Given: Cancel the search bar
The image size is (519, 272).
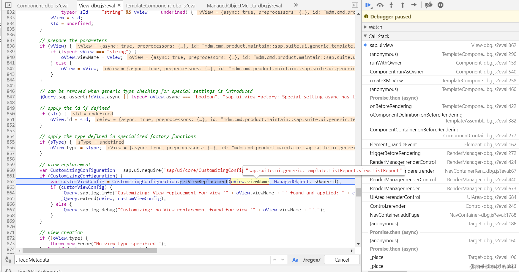Looking at the screenshot, I should tap(342, 260).
